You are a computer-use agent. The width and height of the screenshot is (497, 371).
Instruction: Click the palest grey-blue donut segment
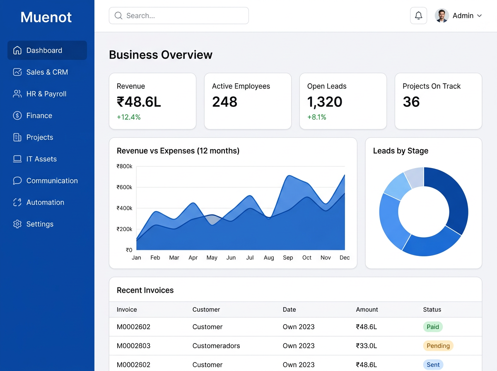(415, 177)
